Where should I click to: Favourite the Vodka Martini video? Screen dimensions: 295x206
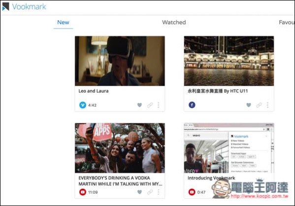[x=139, y=192]
